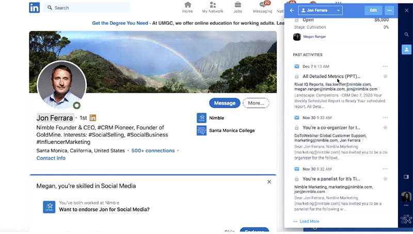The height and width of the screenshot is (234, 413).
Task: Expand the Jon Ferrara contact dropdown
Action: click(x=320, y=10)
